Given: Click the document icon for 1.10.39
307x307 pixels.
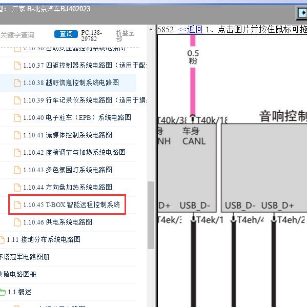Looking at the screenshot, I should pos(17,100).
